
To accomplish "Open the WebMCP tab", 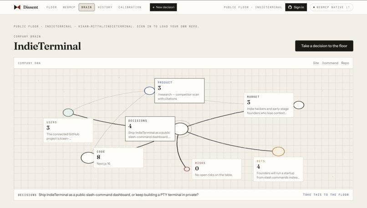I will (x=69, y=7).
